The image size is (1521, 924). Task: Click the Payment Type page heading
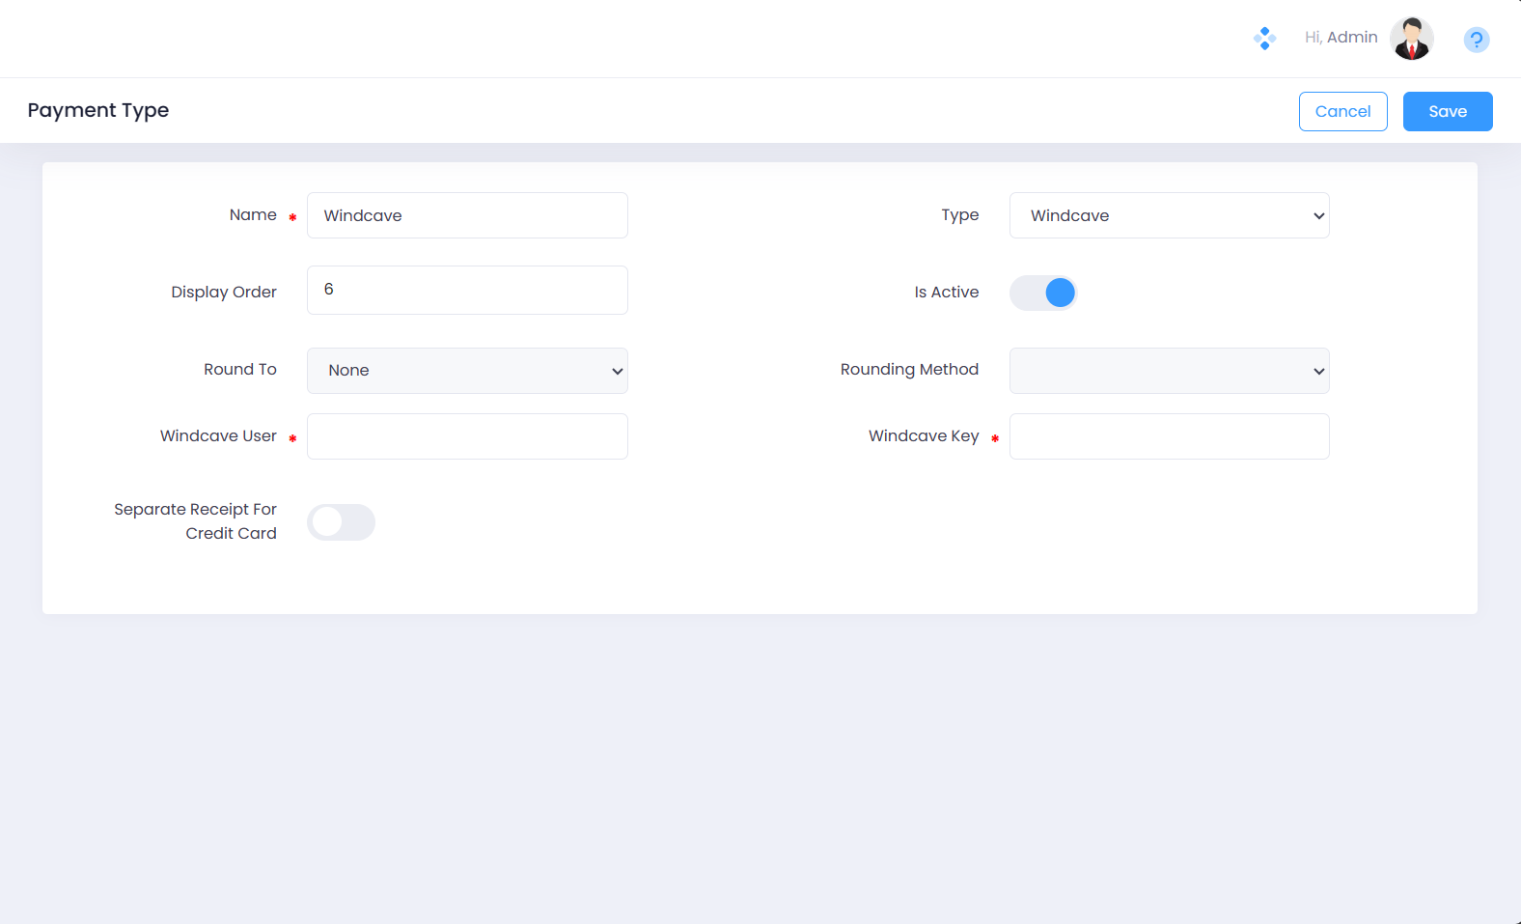click(x=98, y=110)
